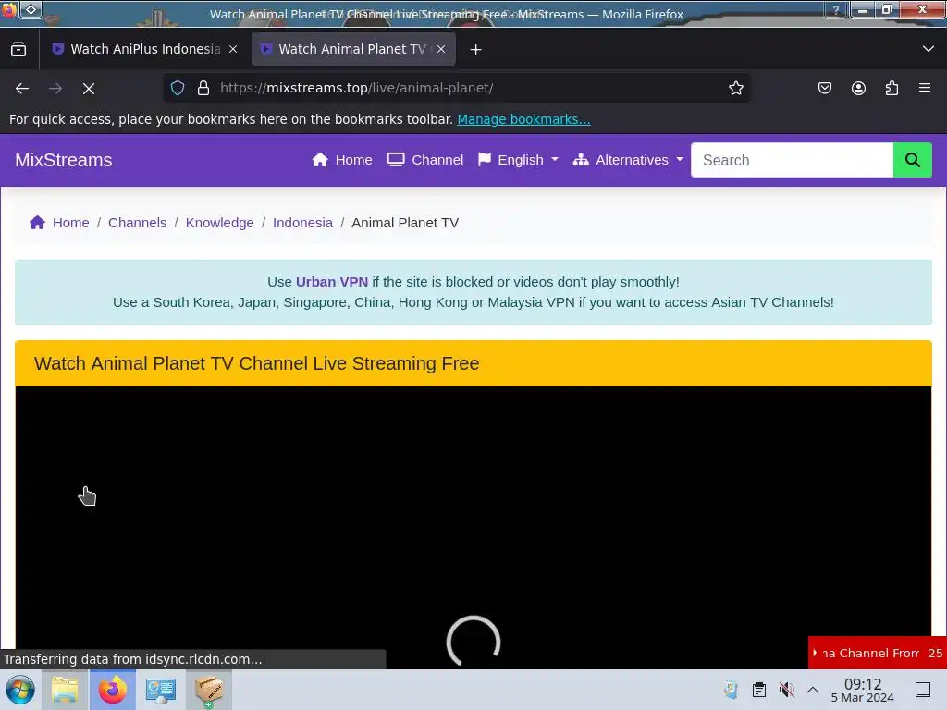
Task: Bookmark this page with star icon
Action: [x=735, y=88]
